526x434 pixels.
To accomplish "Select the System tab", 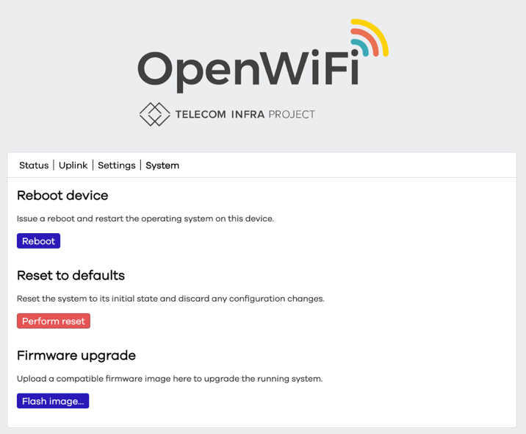I will click(162, 166).
